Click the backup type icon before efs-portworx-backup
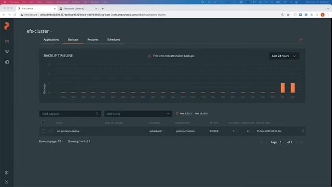332x187 pixels. (x=51, y=131)
